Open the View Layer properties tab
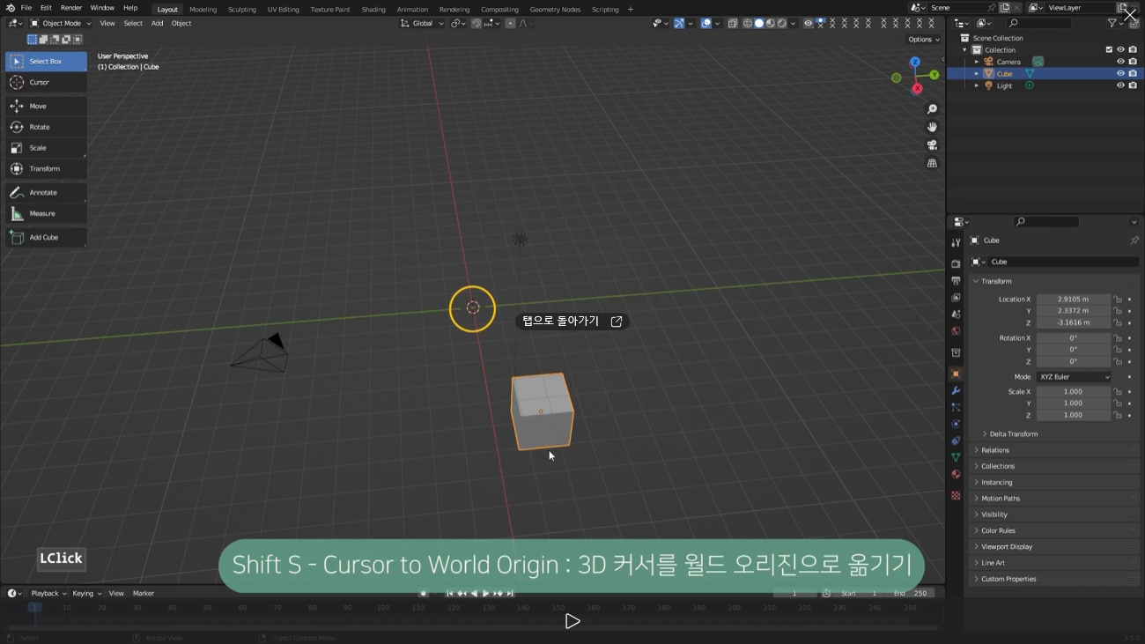This screenshot has height=644, width=1145. point(956,297)
